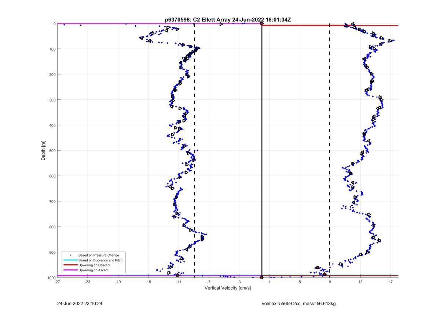Click the x-axis tick label '5'
This screenshot has height=312, width=440.
(x=300, y=282)
